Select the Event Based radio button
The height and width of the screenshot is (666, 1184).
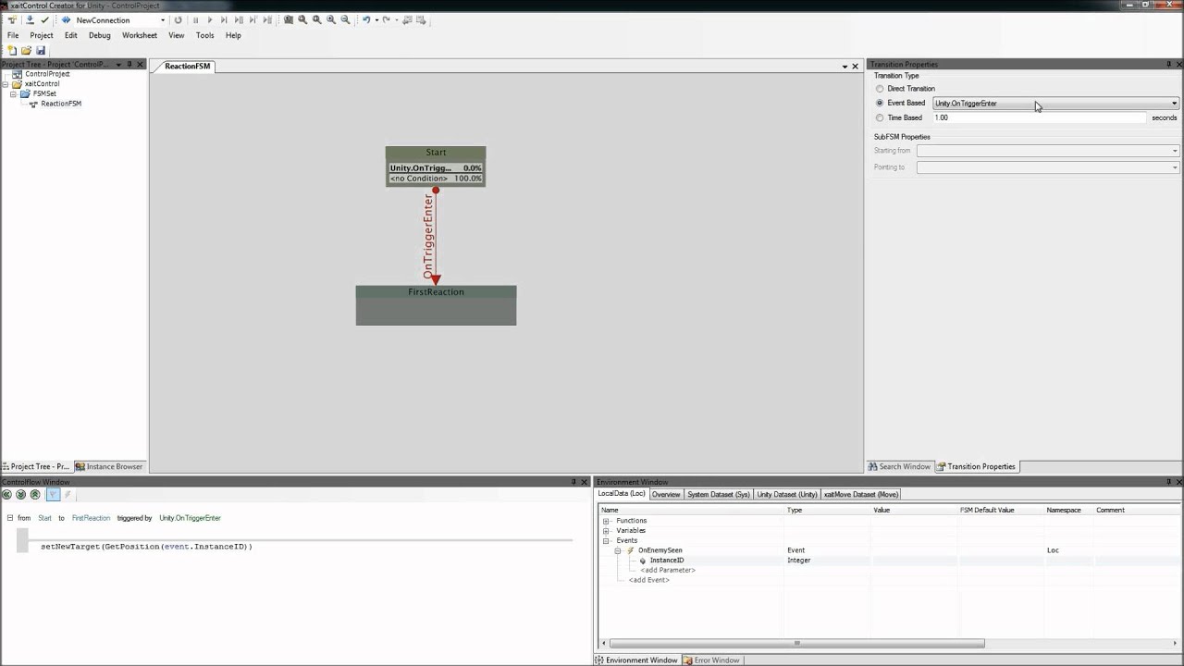pyautogui.click(x=879, y=103)
